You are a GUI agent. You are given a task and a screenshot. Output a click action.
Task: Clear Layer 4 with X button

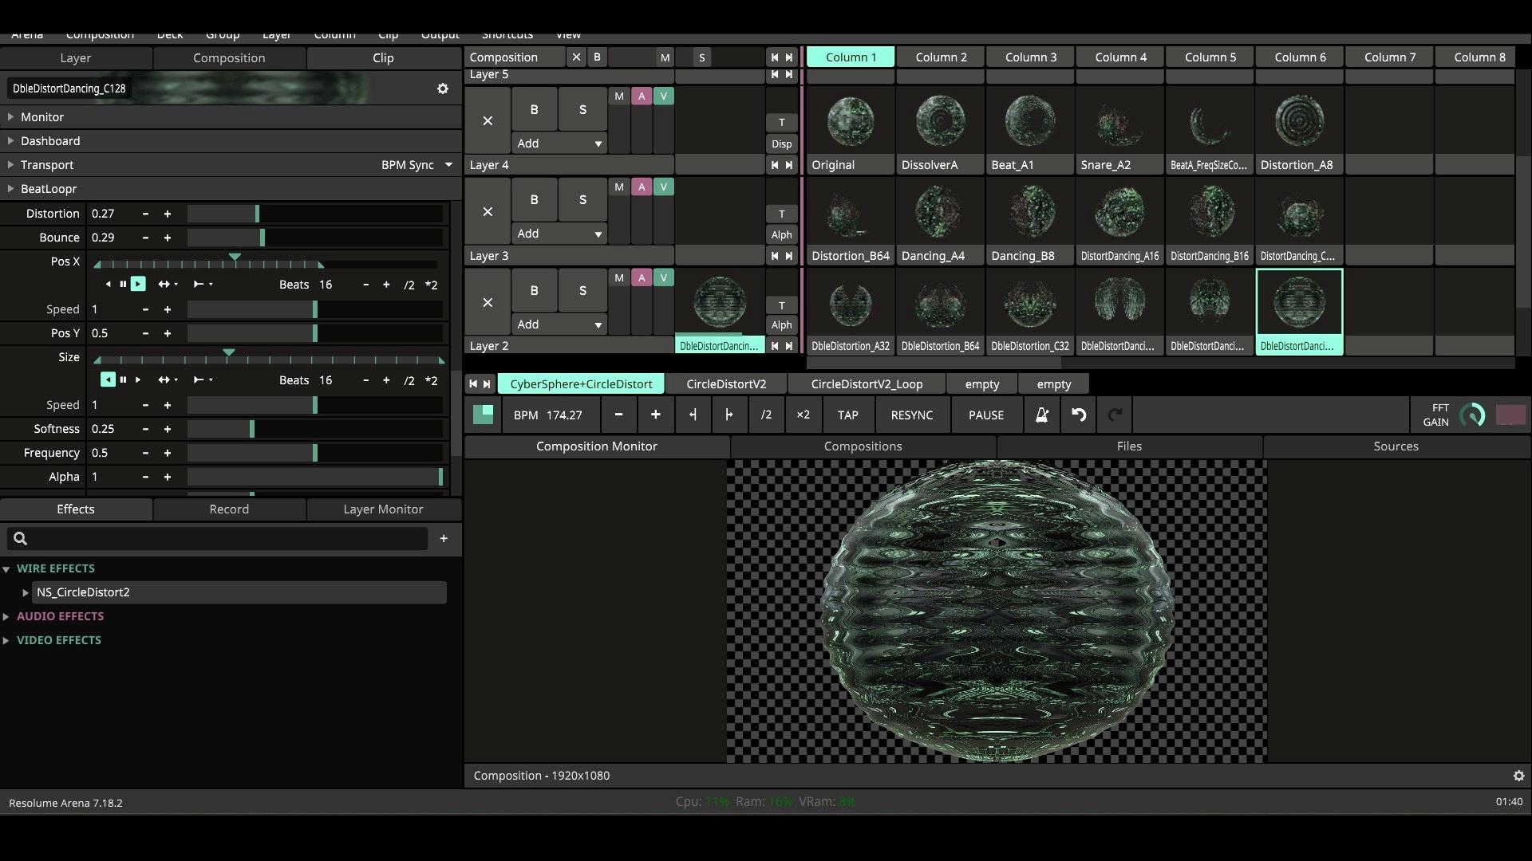tap(488, 120)
